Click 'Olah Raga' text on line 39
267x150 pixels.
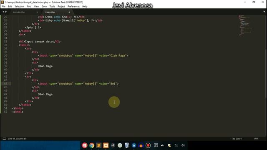coord(45,66)
